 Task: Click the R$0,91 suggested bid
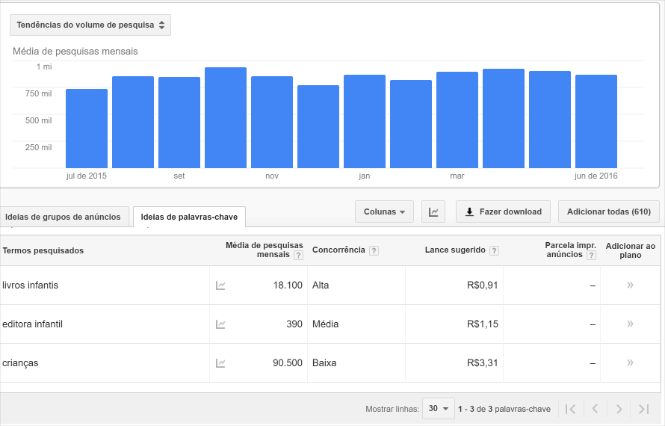click(x=482, y=285)
